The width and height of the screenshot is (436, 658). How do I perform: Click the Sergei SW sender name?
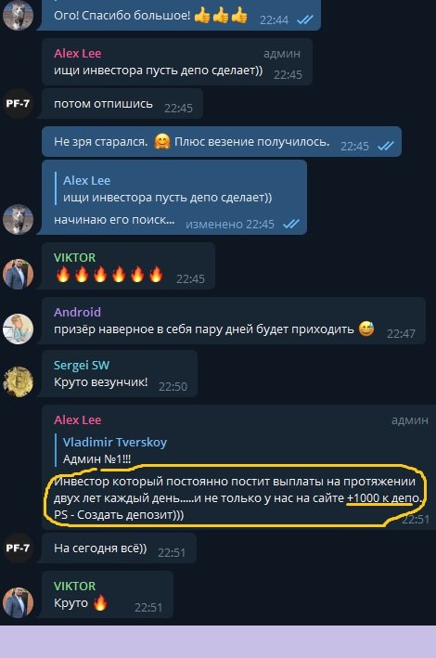pyautogui.click(x=82, y=365)
